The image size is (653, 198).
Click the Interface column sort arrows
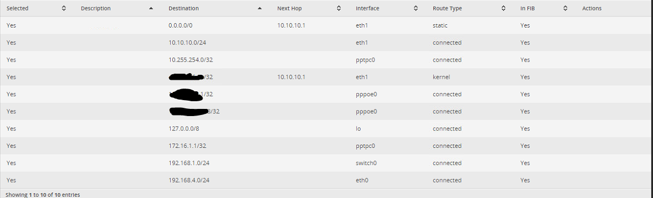pos(416,8)
